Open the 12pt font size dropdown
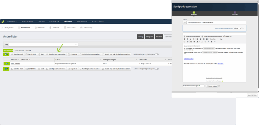 pos(224,39)
